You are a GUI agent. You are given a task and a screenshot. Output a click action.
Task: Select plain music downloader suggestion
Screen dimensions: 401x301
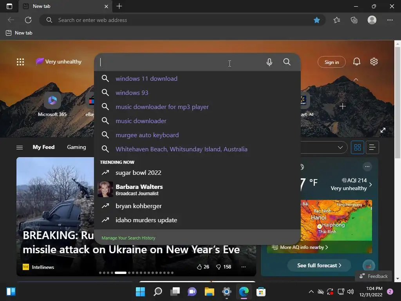click(x=197, y=121)
